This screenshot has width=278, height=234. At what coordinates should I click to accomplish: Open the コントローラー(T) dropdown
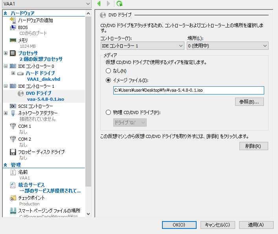tap(142, 46)
